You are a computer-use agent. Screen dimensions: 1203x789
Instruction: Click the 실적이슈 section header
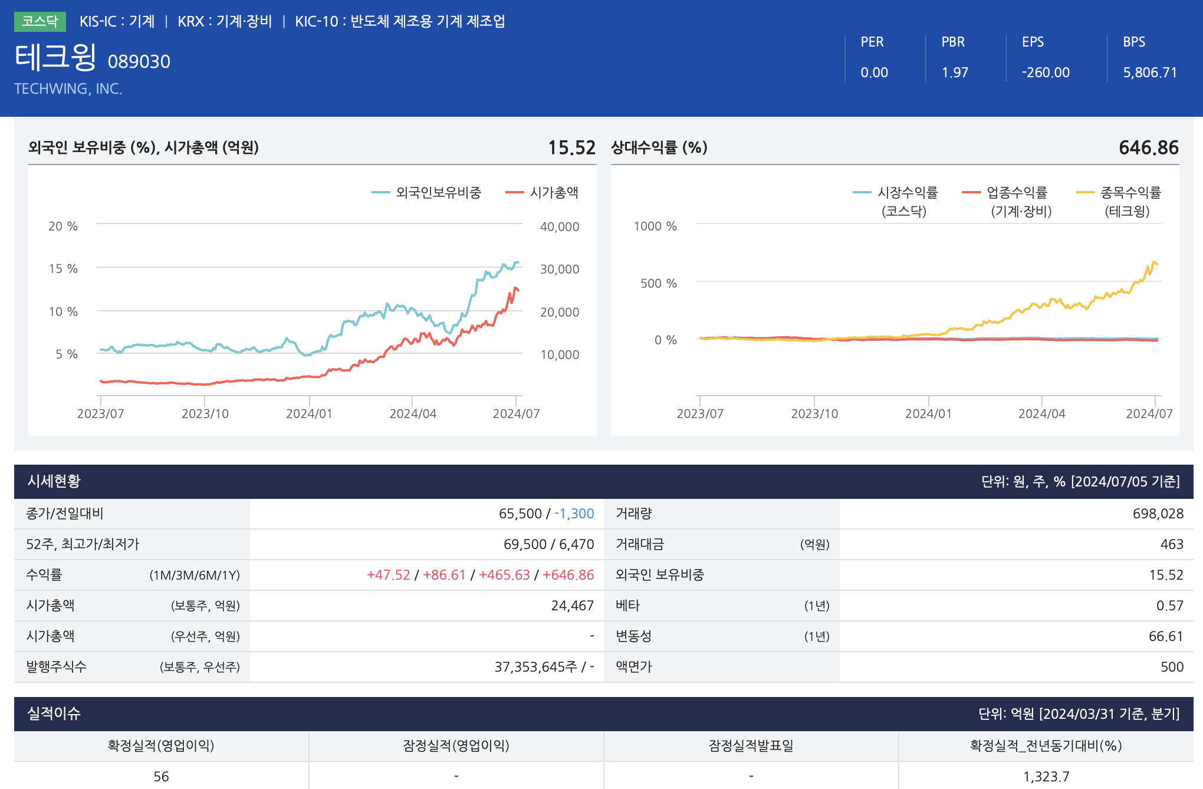[54, 714]
